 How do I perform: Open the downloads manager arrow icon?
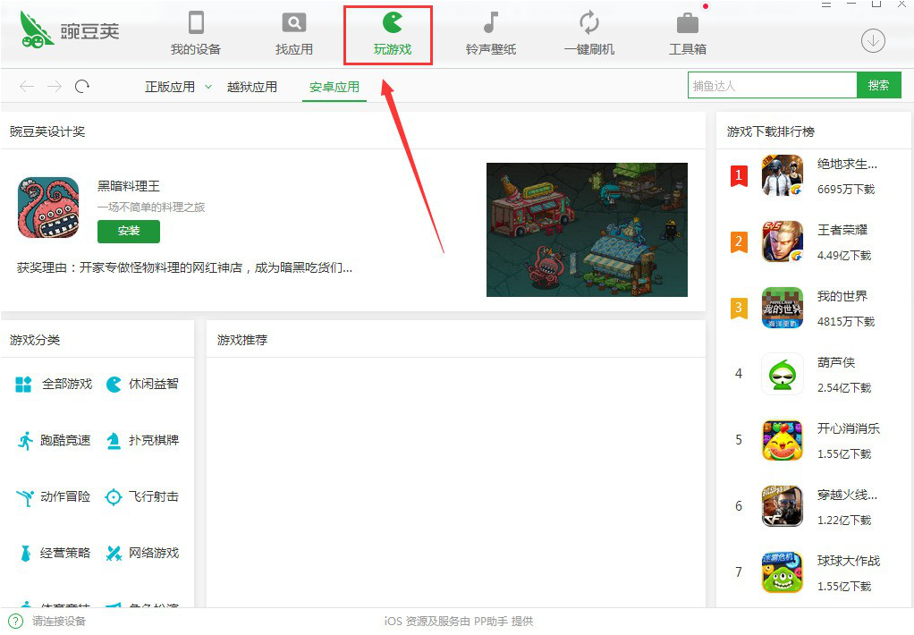click(873, 41)
